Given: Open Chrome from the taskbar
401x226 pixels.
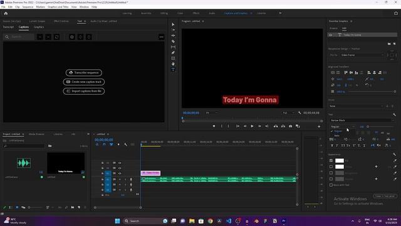Looking at the screenshot, I should coord(211,221).
